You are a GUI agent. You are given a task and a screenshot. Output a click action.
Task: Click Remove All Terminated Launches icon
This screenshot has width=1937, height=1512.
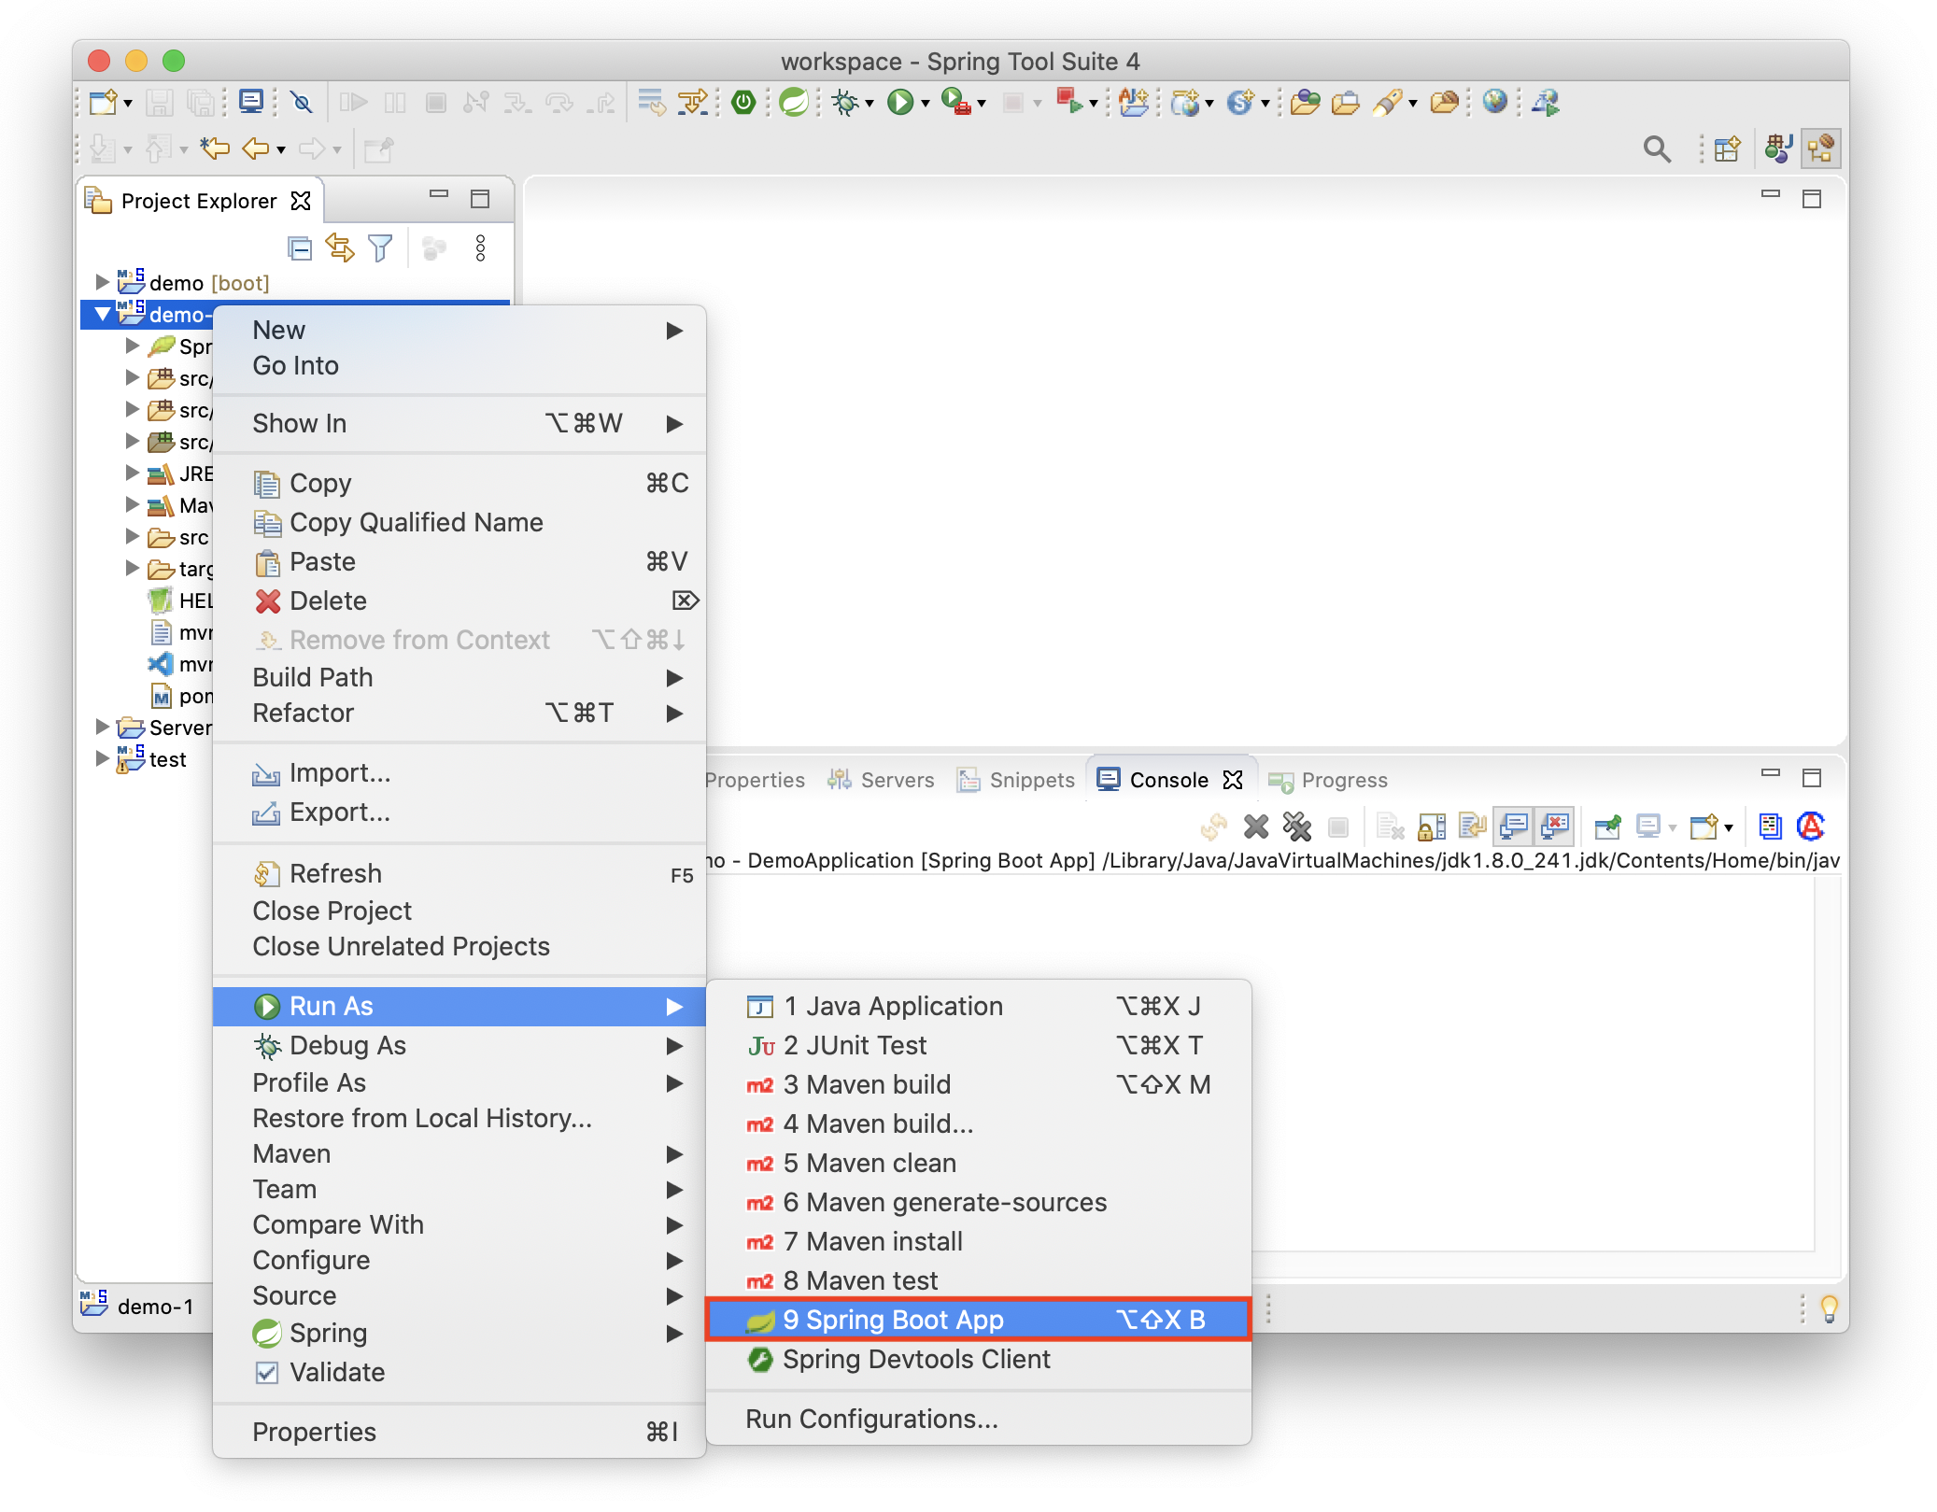pos(1297,827)
